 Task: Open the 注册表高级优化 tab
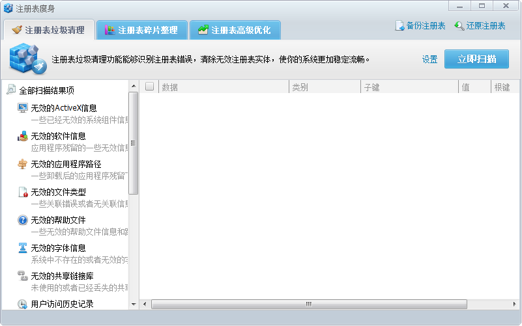235,30
